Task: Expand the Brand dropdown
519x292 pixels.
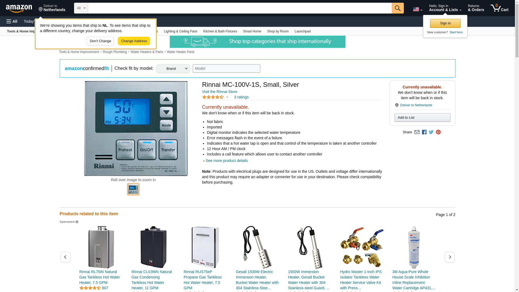Action: click(173, 68)
